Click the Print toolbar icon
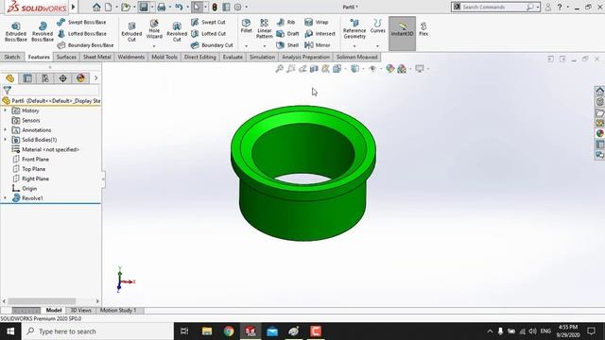The width and height of the screenshot is (605, 340). (x=162, y=7)
